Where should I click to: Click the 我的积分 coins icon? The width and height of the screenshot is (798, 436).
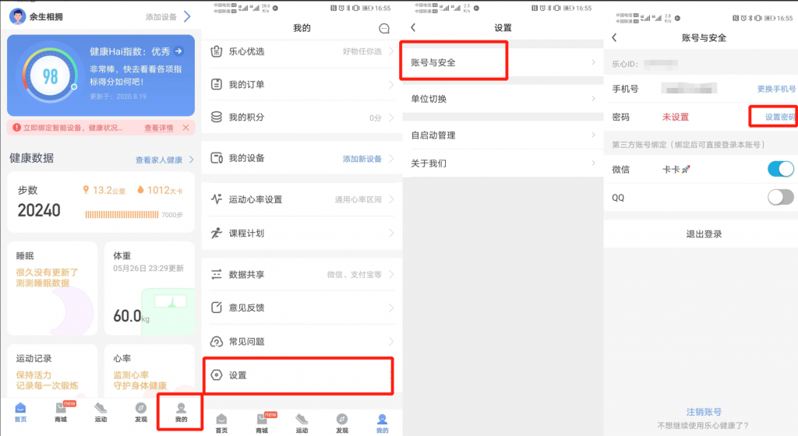click(217, 117)
